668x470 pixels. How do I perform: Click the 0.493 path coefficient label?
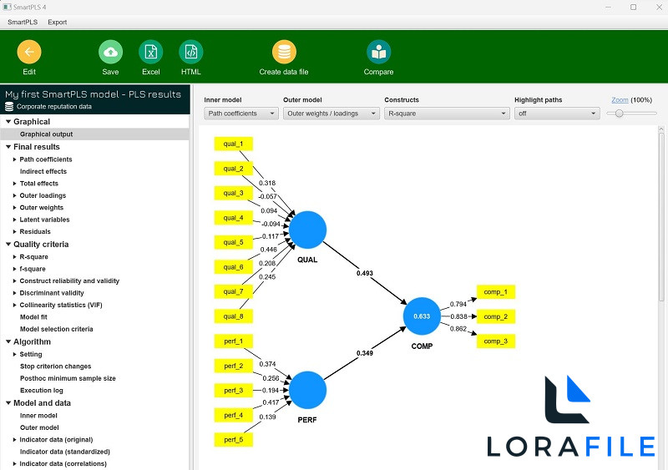click(365, 273)
